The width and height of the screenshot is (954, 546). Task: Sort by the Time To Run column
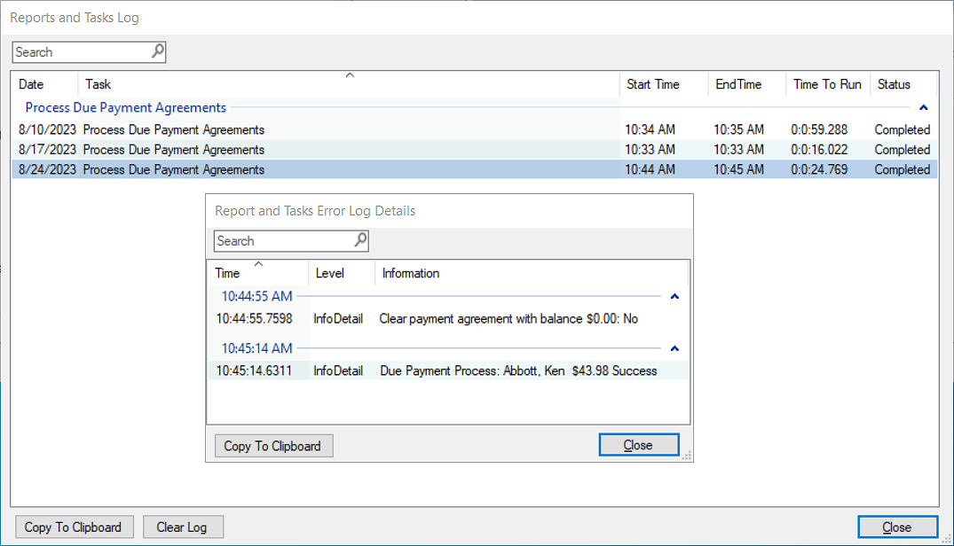coord(827,84)
